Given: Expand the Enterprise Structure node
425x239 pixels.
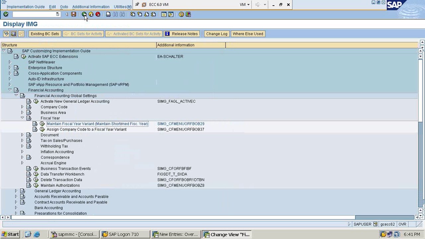Looking at the screenshot, I should (10, 68).
